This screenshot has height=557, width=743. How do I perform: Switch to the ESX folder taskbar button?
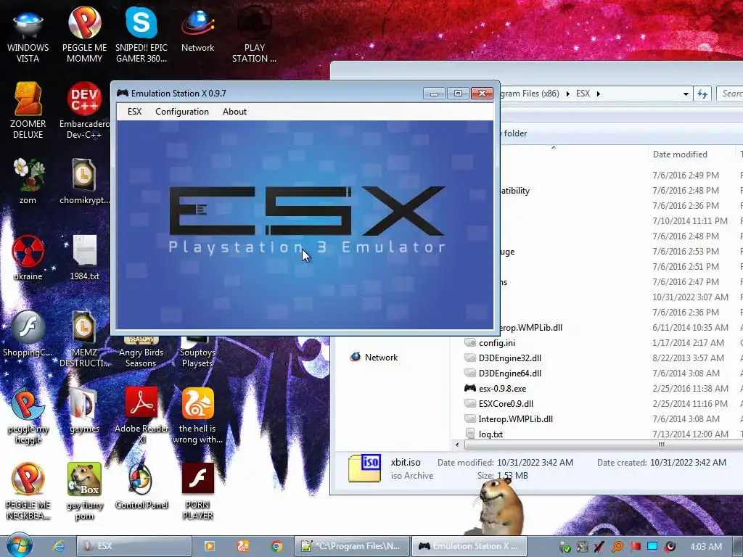pos(134,546)
